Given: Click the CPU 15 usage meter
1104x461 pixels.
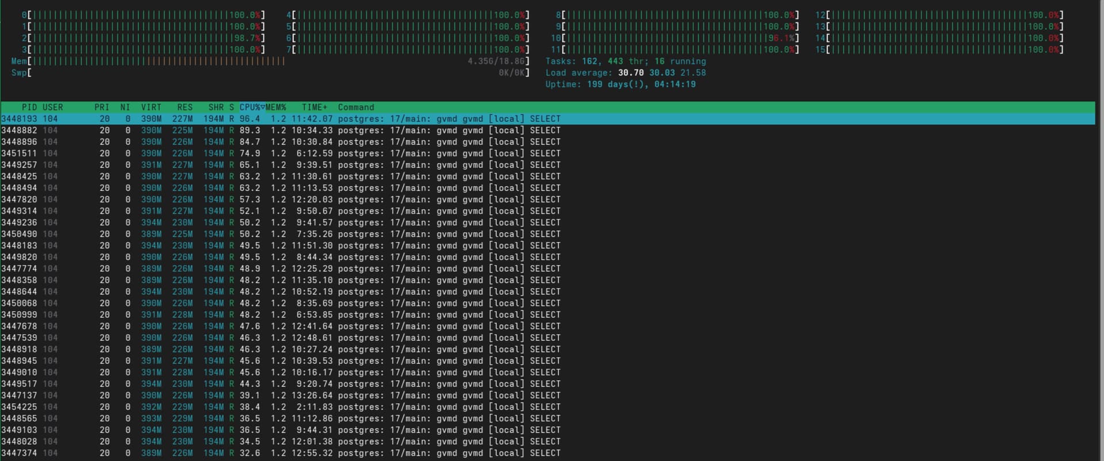Looking at the screenshot, I should pyautogui.click(x=940, y=49).
